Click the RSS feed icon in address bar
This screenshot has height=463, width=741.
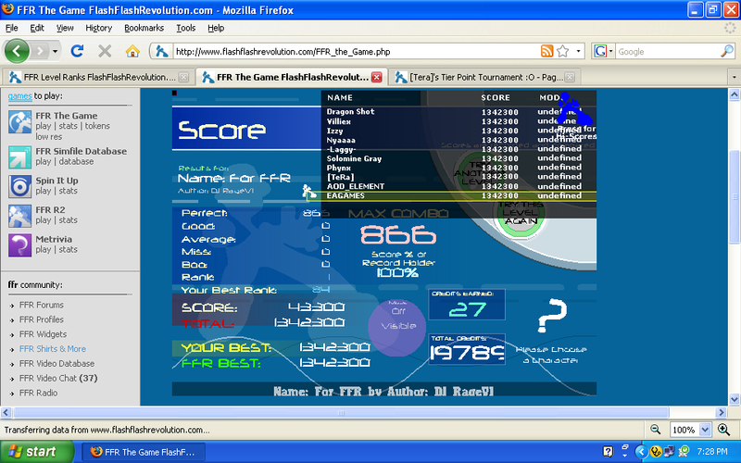(x=547, y=51)
